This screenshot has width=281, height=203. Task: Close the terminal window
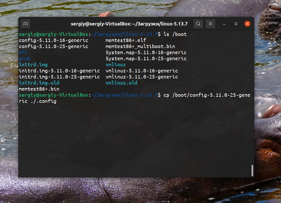coord(247,24)
